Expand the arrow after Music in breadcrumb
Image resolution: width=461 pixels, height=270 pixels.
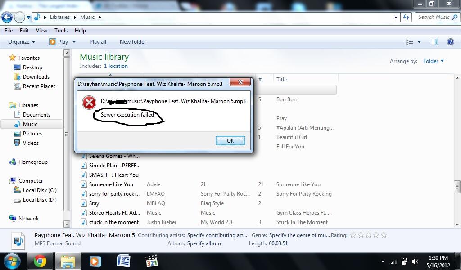coord(99,17)
